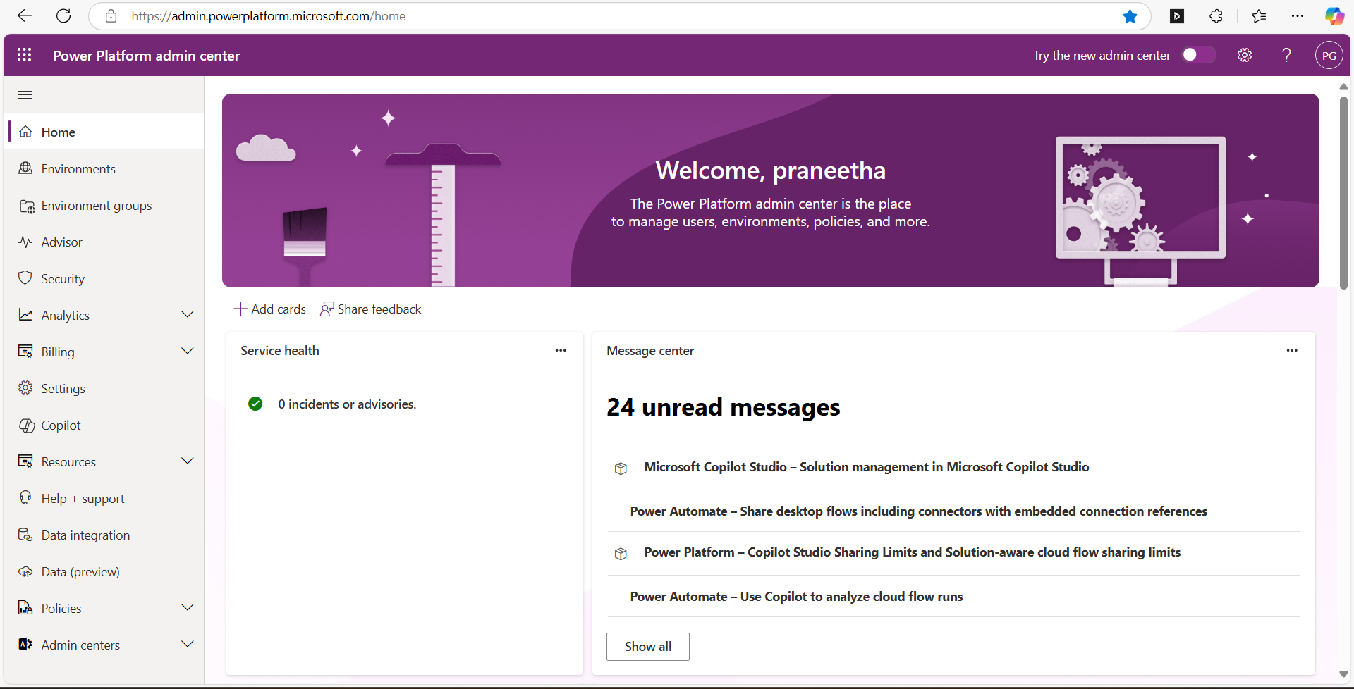Expand the Policies section chevron
Image resolution: width=1354 pixels, height=689 pixels.
188,608
